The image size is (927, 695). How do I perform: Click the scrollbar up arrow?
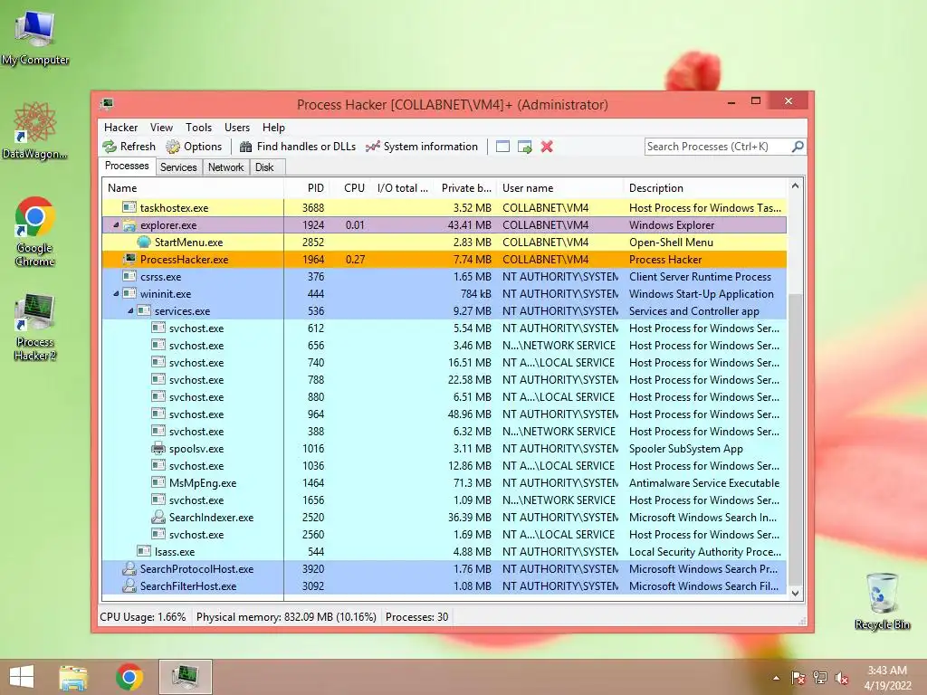point(795,186)
